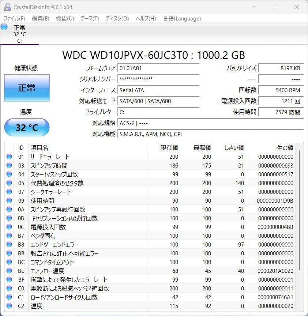Image resolution: width=308 pixels, height=316 pixels.
Task: Click the status indicator beside 使用時間
Action: (9, 200)
